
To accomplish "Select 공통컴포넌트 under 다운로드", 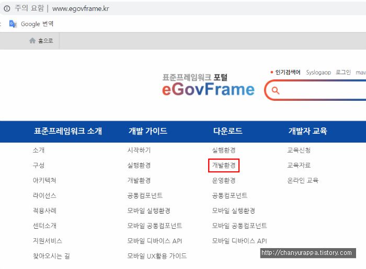I will 230,195.
